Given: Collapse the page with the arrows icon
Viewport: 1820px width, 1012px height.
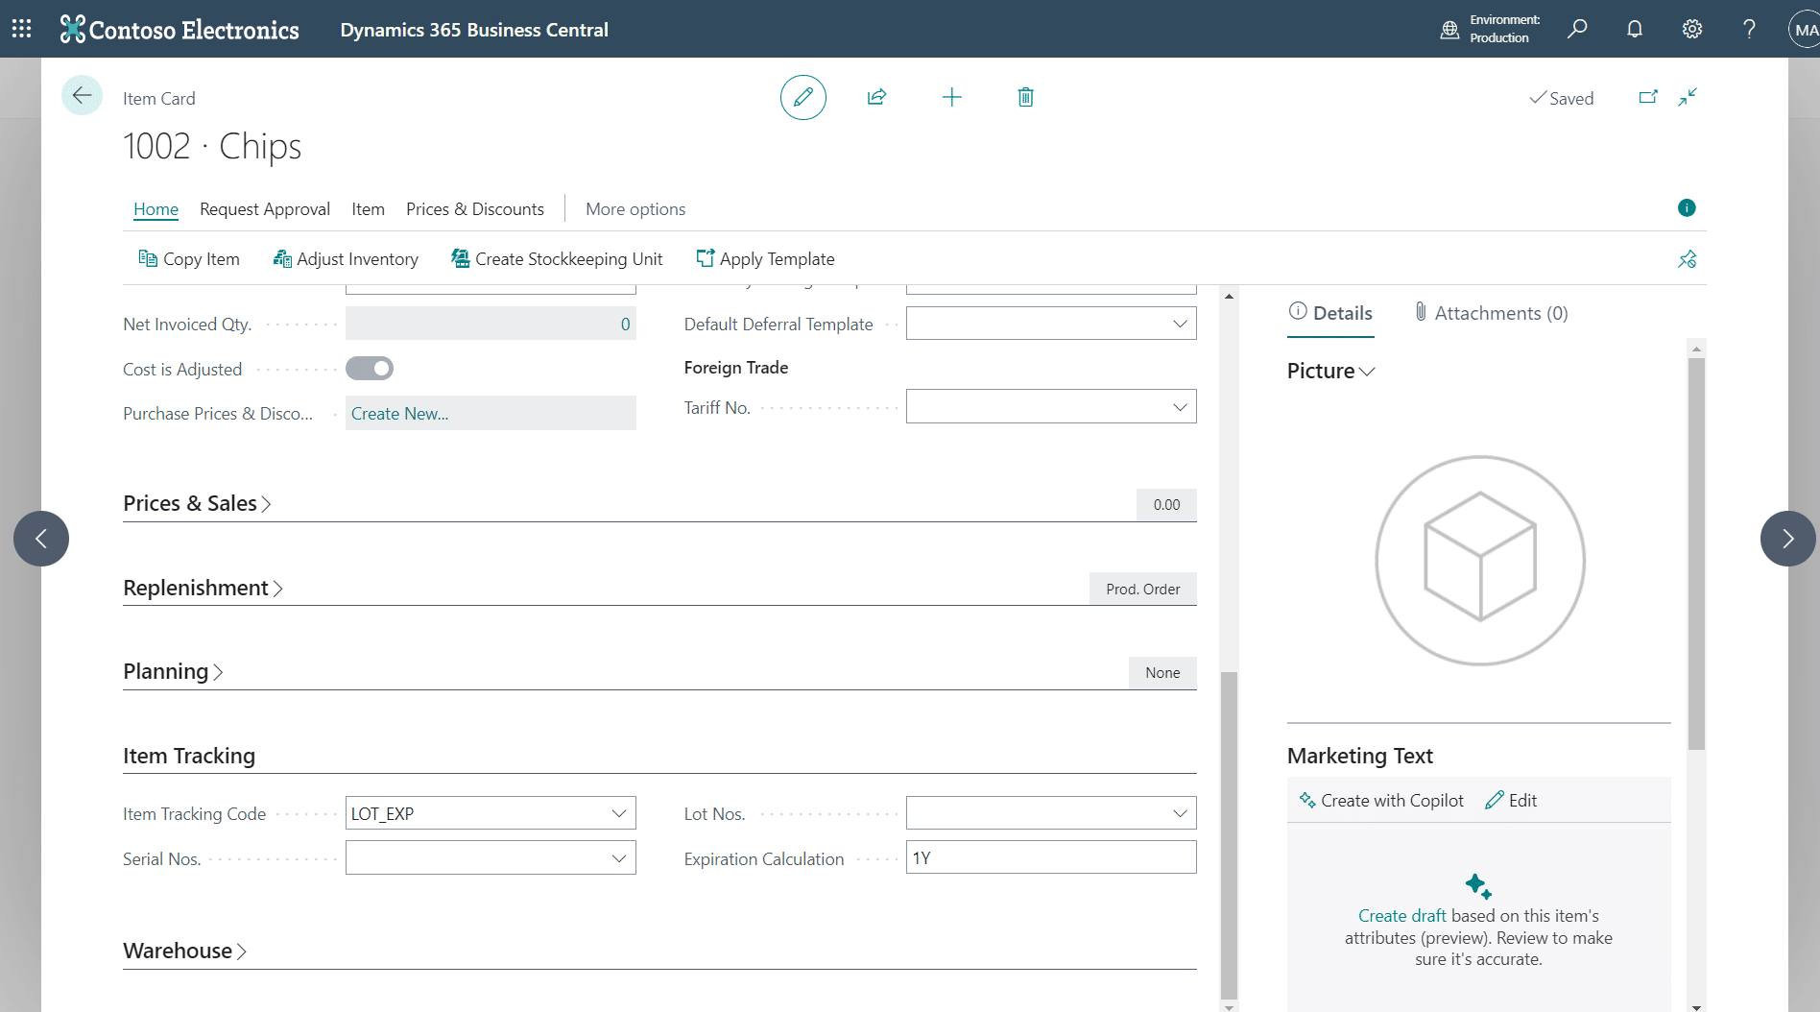Looking at the screenshot, I should click(x=1688, y=97).
